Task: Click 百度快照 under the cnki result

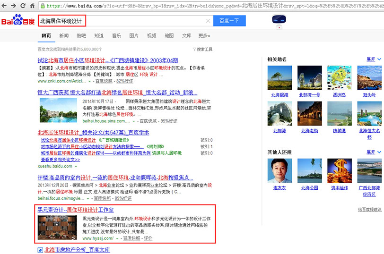Action: pyautogui.click(x=104, y=81)
